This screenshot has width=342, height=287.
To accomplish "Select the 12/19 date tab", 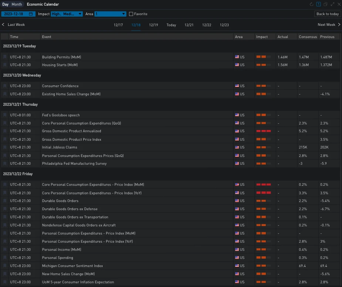I will tap(153, 25).
